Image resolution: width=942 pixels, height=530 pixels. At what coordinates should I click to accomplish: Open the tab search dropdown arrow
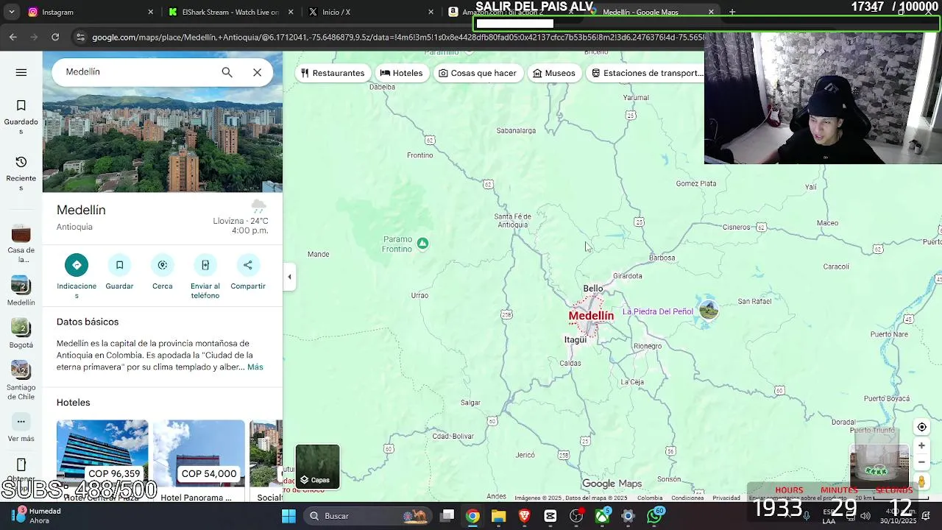coord(11,12)
